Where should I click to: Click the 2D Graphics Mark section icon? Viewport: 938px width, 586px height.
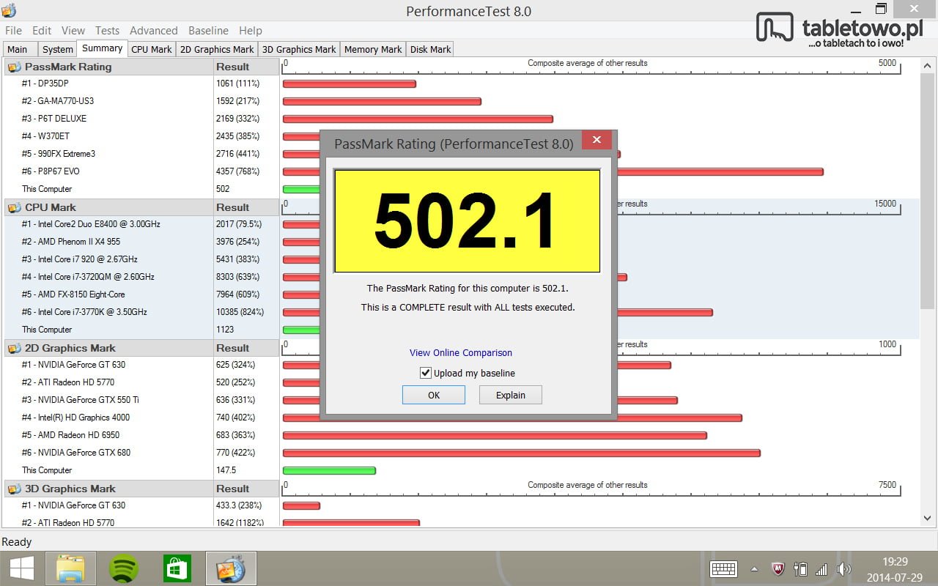point(14,348)
